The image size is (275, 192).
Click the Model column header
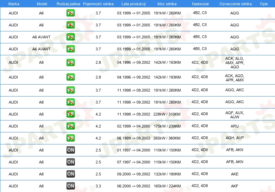[x=42, y=4]
